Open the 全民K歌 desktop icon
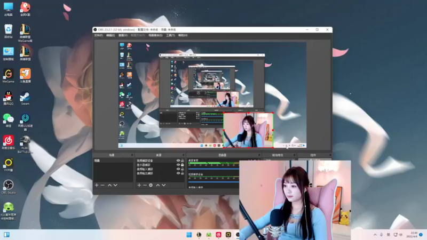427x240 pixels. tap(25, 9)
